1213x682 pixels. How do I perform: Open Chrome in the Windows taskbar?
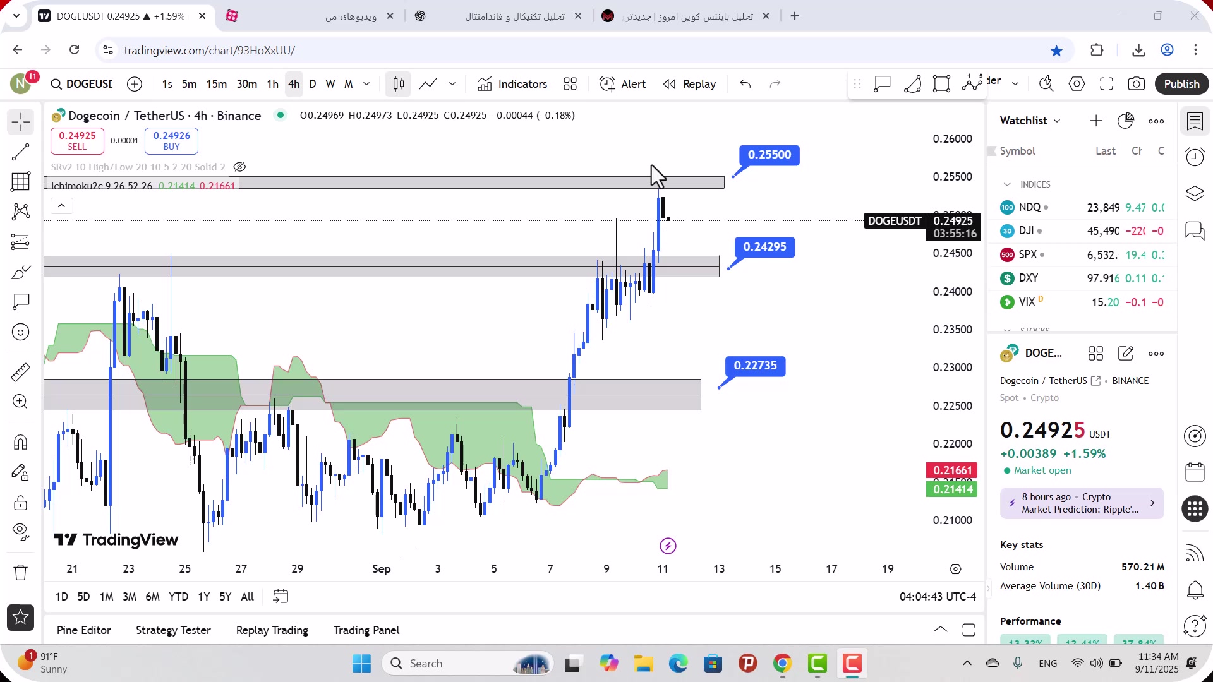[x=782, y=664]
